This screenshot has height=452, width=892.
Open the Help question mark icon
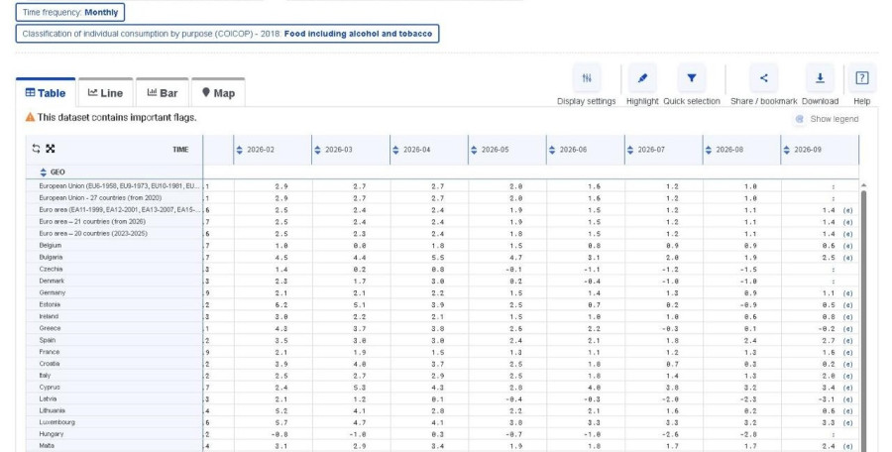point(862,78)
